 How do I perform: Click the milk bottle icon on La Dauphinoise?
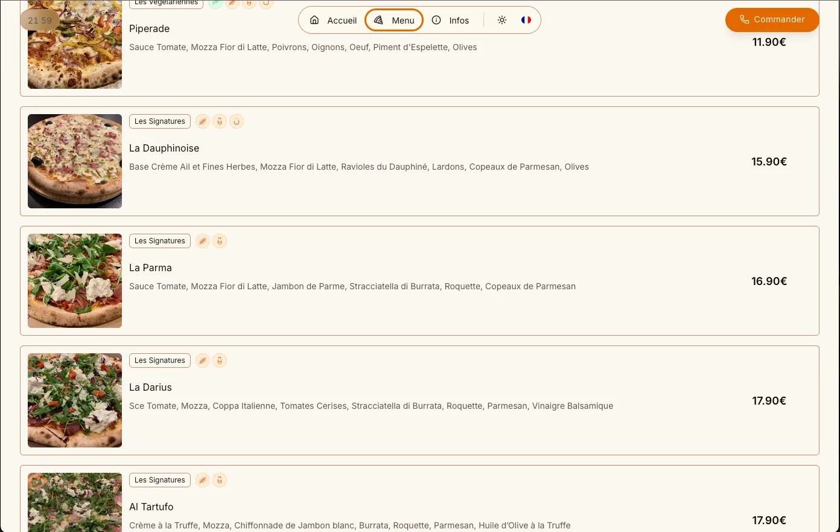(x=220, y=121)
